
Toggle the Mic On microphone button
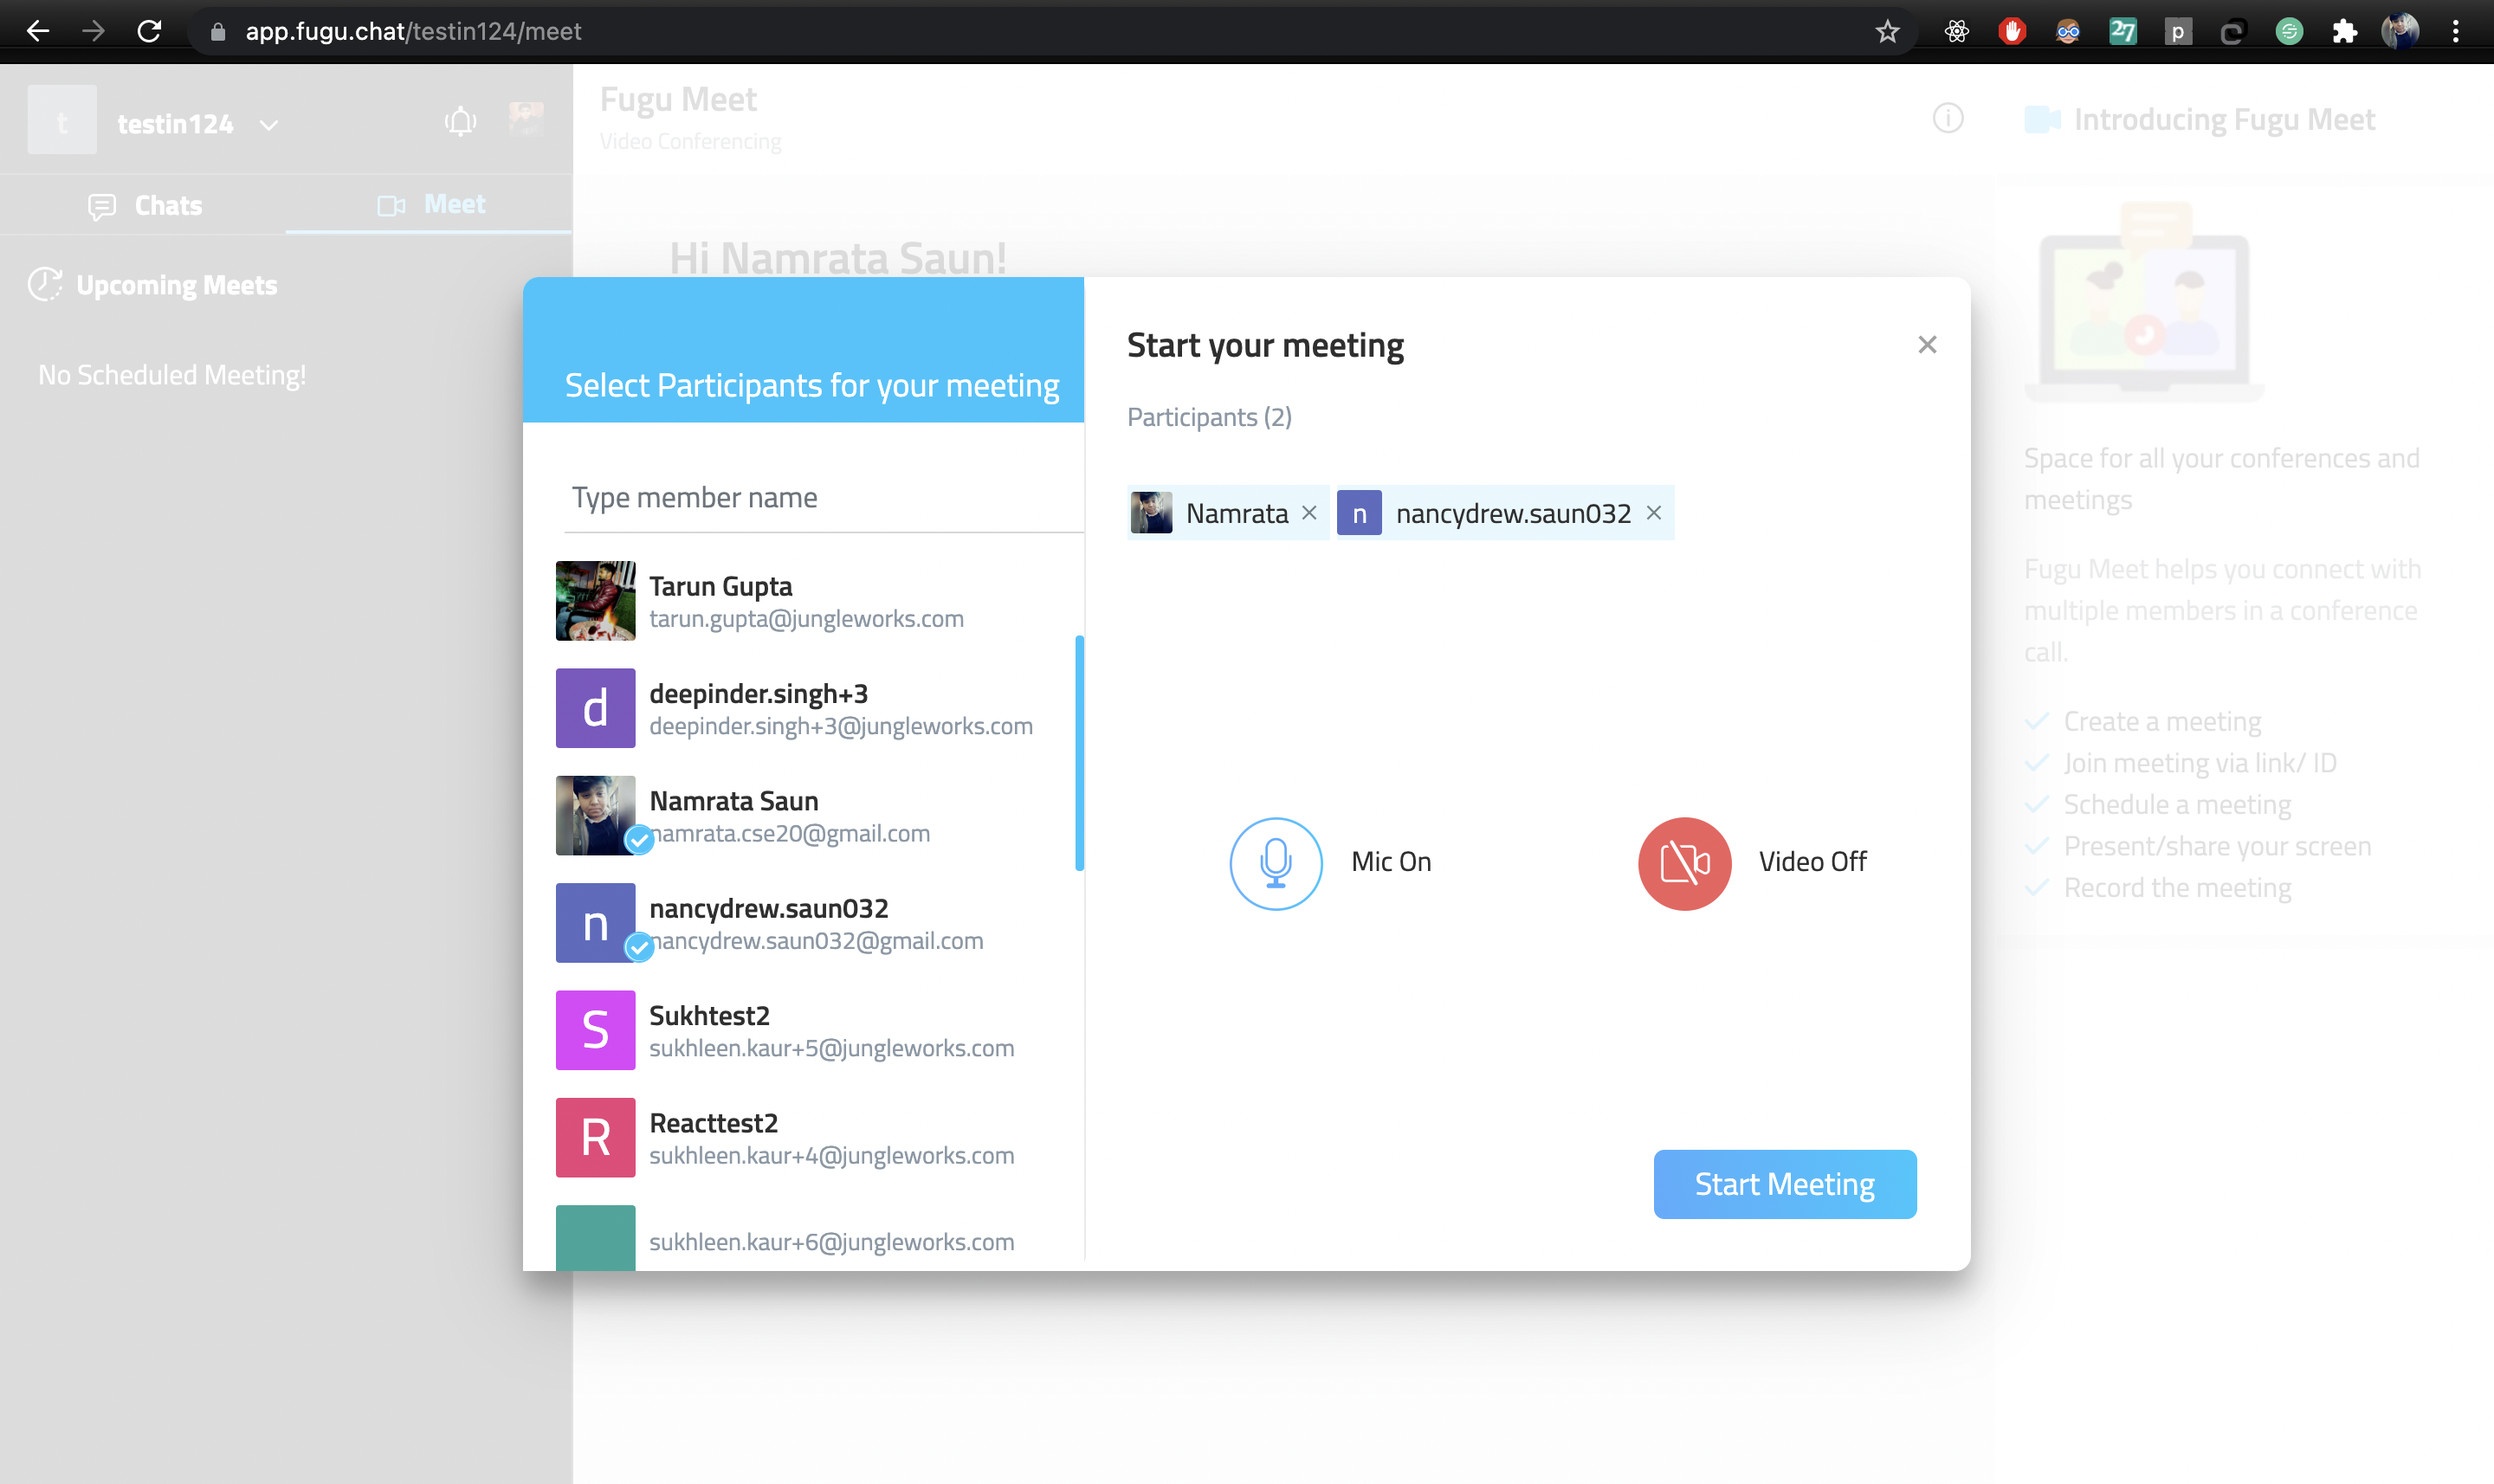(x=1275, y=863)
